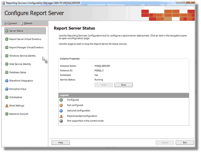Image resolution: width=201 pixels, height=153 pixels.
Task: Open the Database Setup page
Action: point(18,72)
